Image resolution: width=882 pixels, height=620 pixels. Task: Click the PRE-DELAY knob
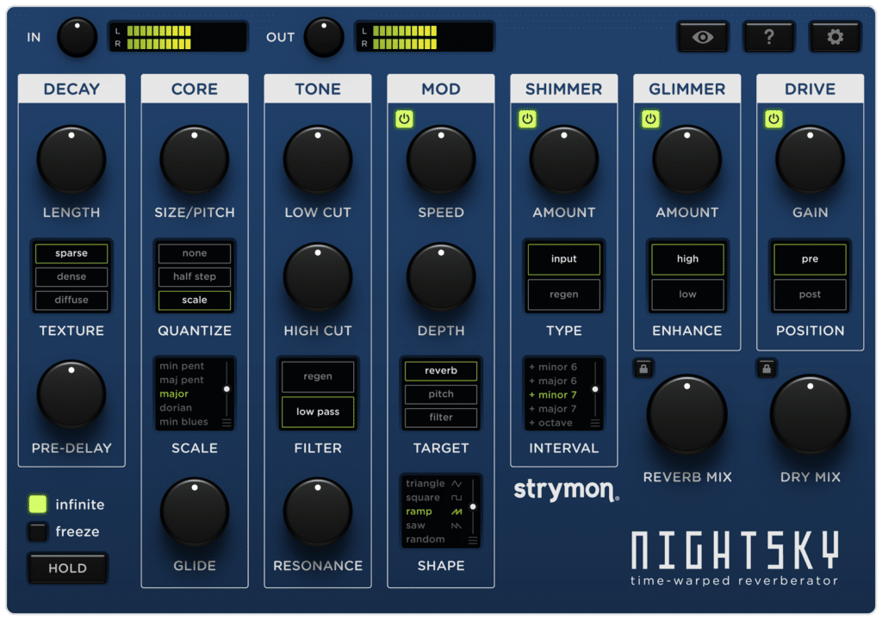(71, 394)
